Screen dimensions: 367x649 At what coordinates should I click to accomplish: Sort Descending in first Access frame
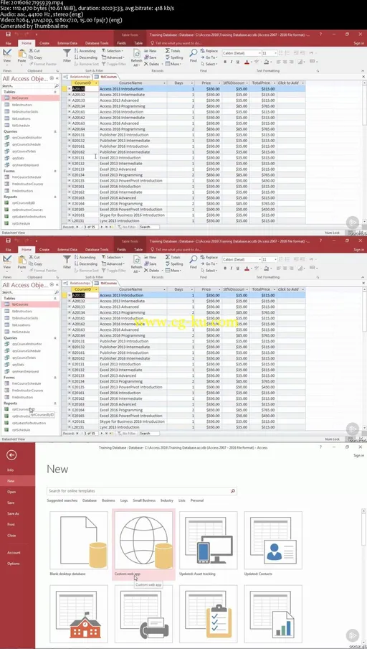coord(86,57)
